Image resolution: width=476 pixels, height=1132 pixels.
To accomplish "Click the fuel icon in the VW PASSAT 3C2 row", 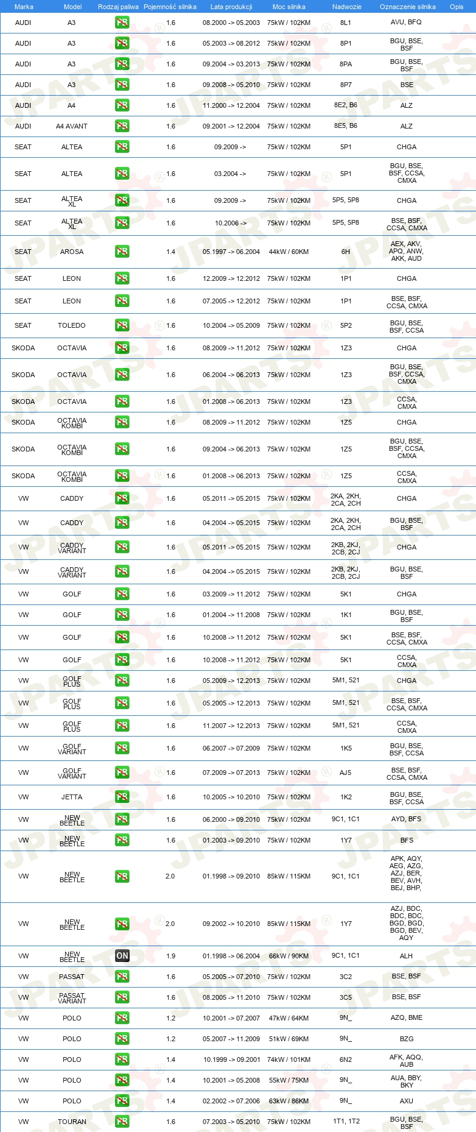I will pos(122,977).
